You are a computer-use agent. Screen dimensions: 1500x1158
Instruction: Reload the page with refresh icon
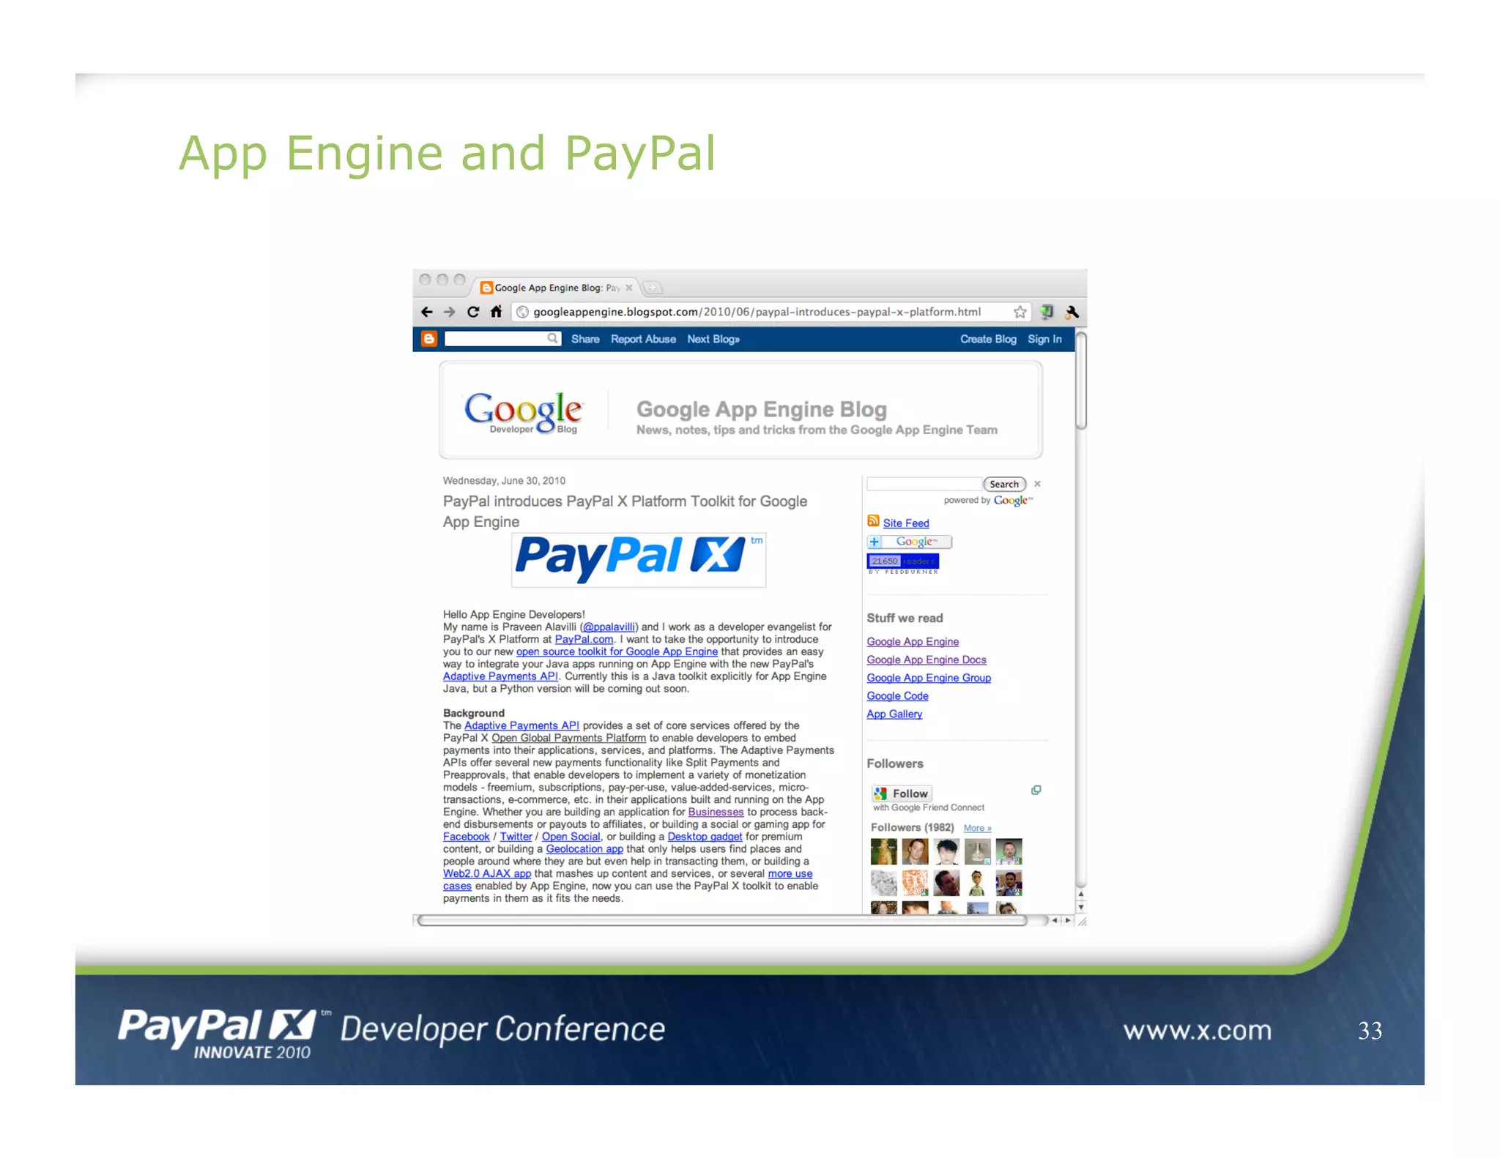tap(473, 312)
